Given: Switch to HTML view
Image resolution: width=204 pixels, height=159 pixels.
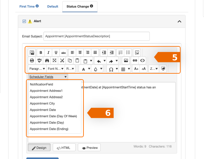Looking at the screenshot, I should click(64, 148).
